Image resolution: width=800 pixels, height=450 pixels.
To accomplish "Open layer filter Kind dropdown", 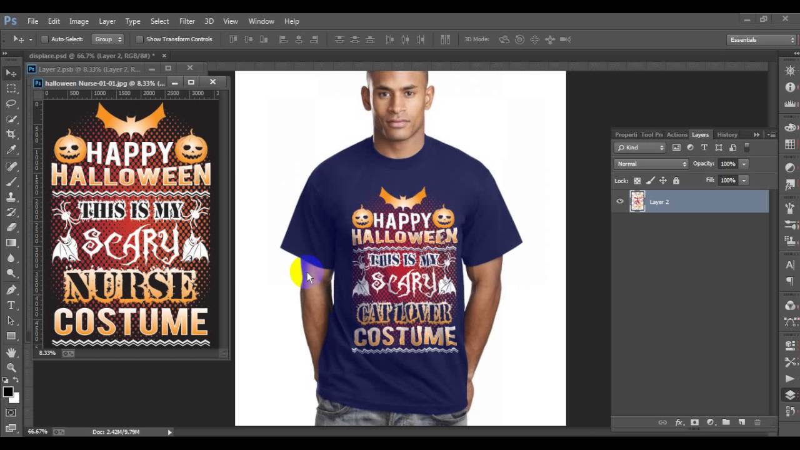I will tap(640, 147).
